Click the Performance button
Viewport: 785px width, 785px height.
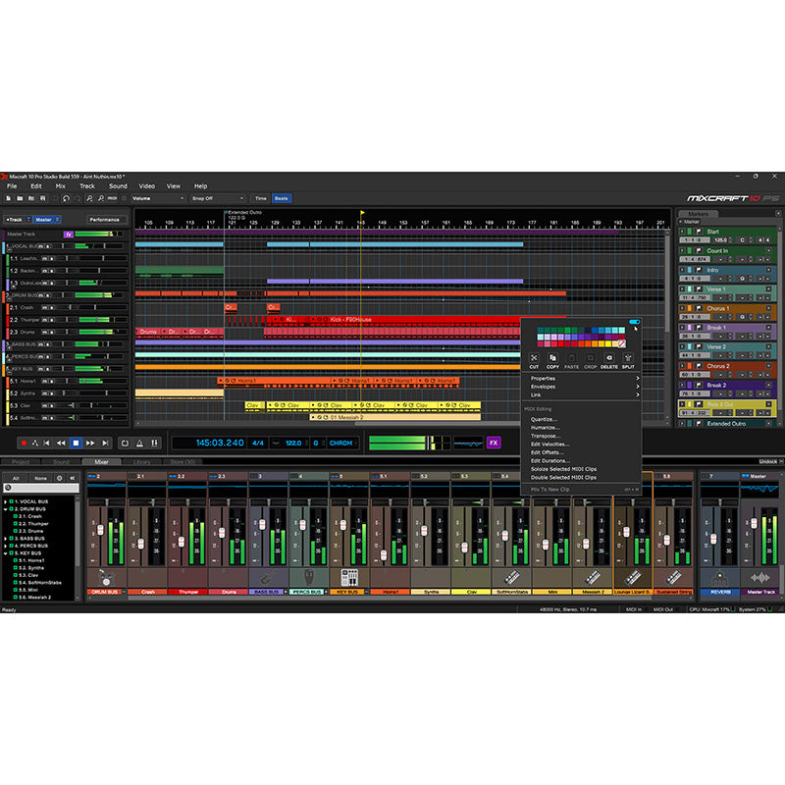pos(104,219)
